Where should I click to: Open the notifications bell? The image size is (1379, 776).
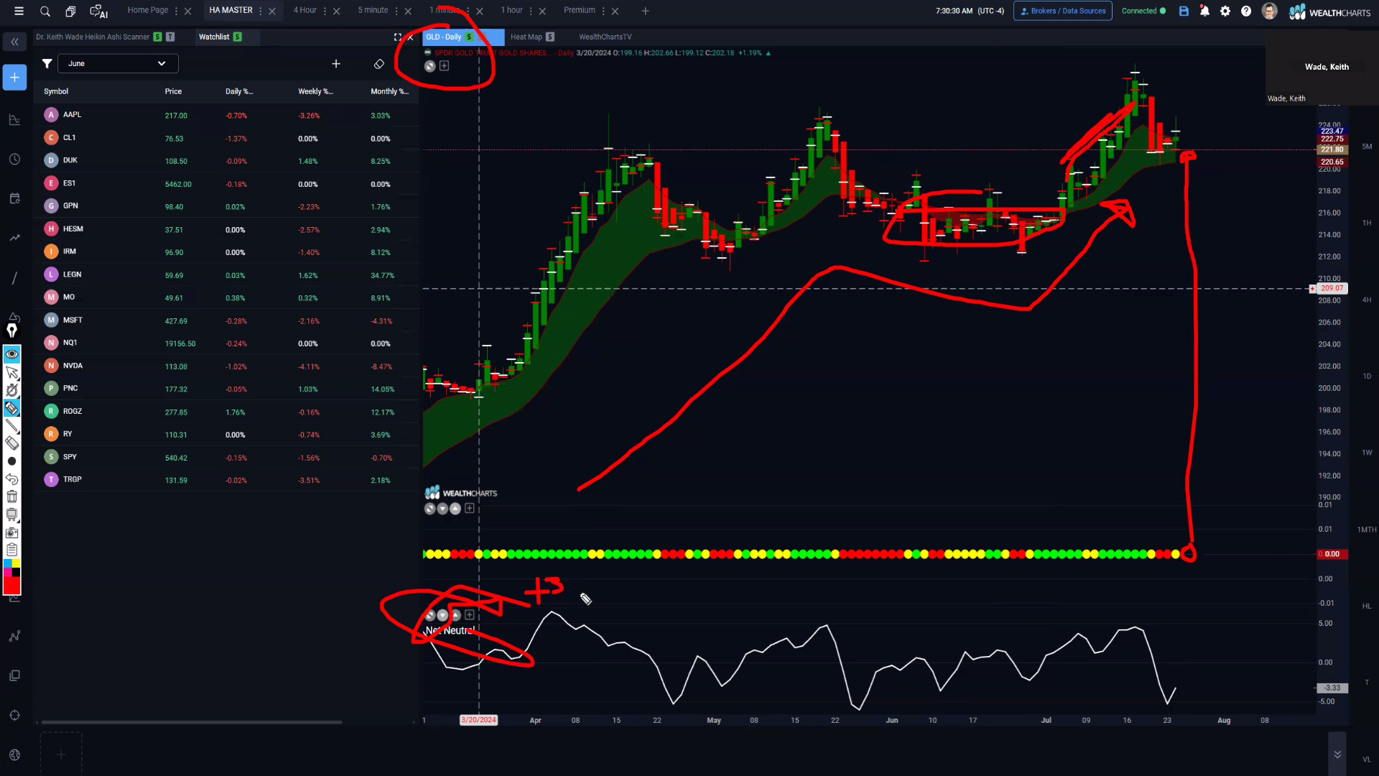tap(1204, 11)
